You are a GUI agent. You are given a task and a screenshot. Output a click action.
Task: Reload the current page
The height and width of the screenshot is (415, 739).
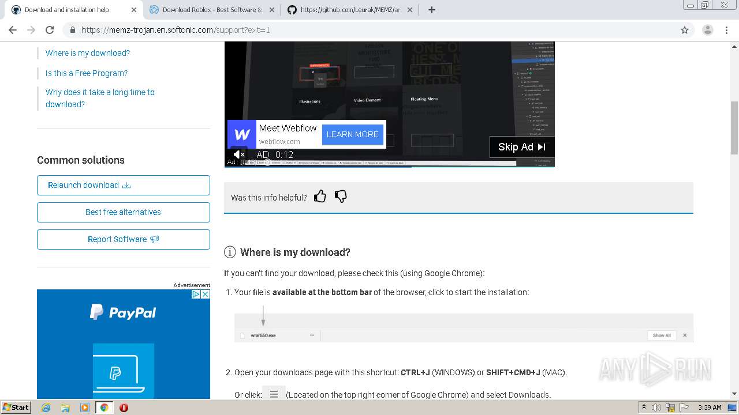[50, 30]
